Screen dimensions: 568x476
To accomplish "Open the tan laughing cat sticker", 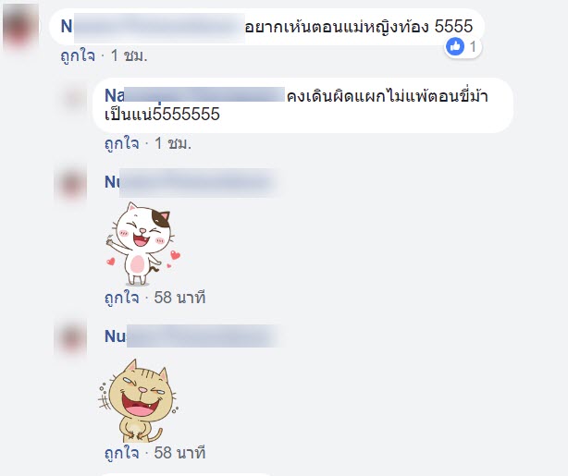I will (x=138, y=400).
